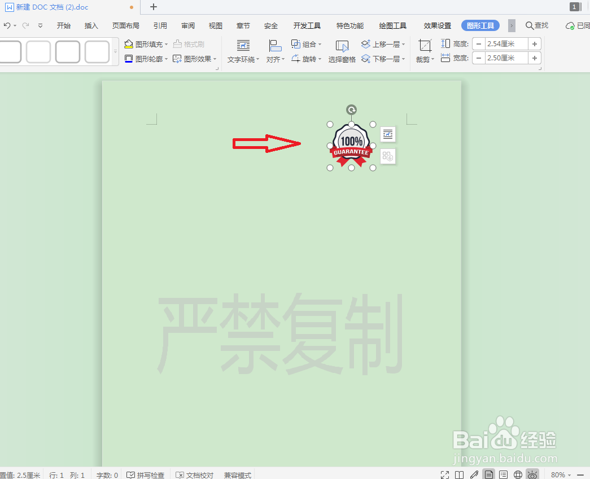Switch to reading layout view icon
590x479 pixels.
click(x=459, y=475)
